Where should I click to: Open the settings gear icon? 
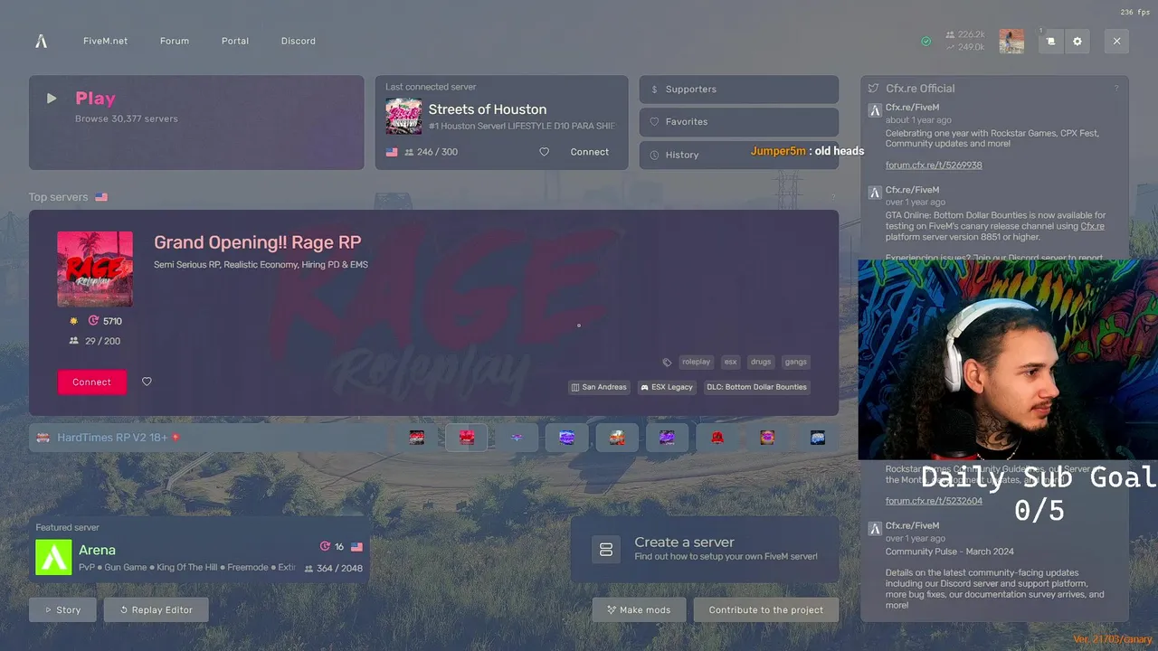(1077, 41)
